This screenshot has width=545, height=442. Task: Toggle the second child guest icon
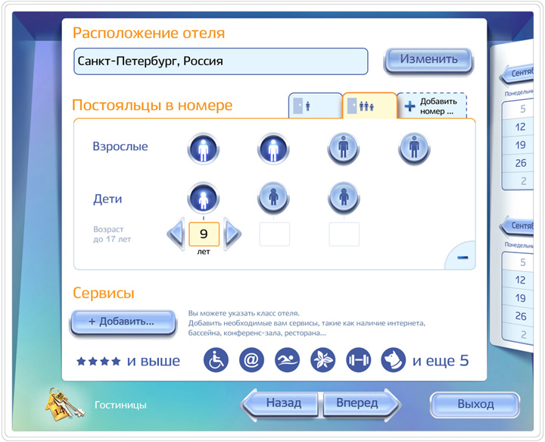(274, 200)
